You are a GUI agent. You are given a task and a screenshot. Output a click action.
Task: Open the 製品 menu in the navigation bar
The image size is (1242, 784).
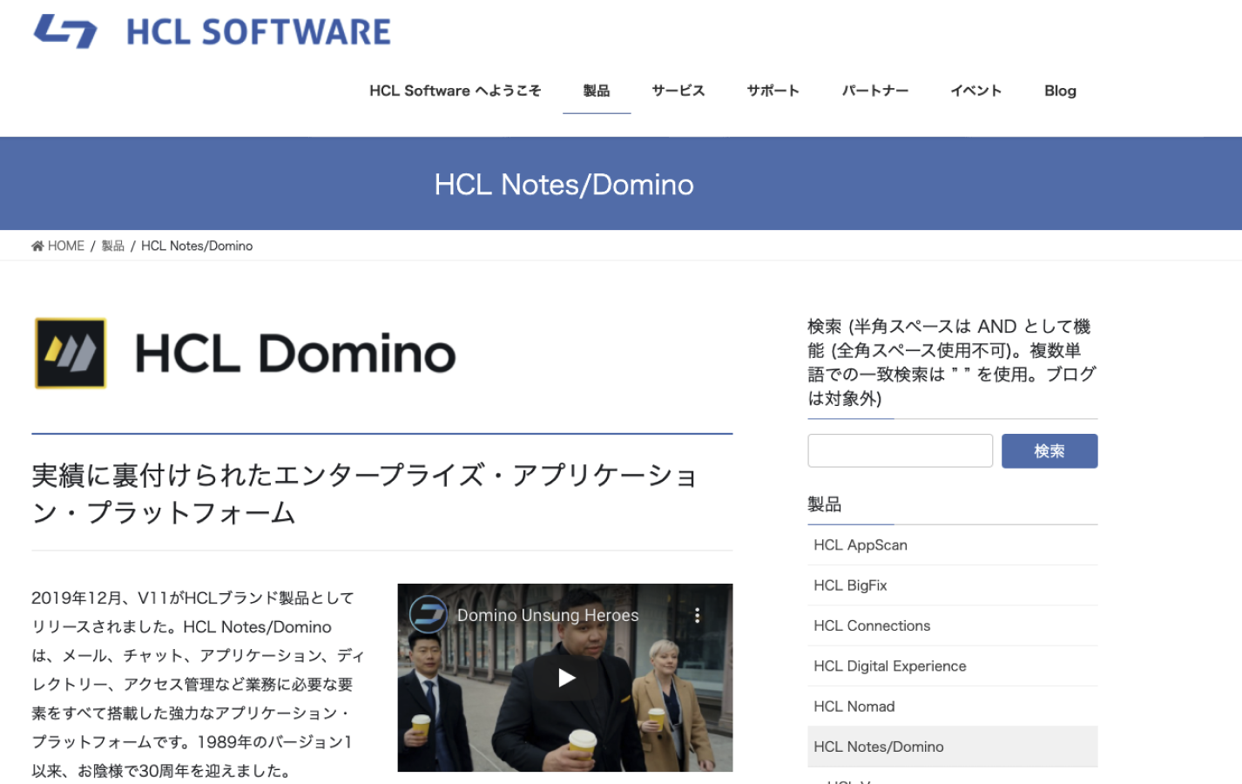coord(597,91)
